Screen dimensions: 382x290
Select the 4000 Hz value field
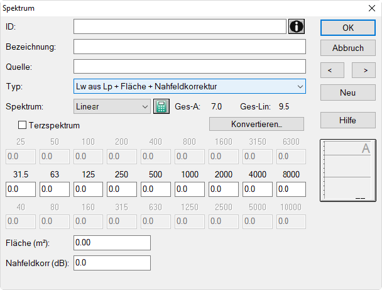click(258, 189)
